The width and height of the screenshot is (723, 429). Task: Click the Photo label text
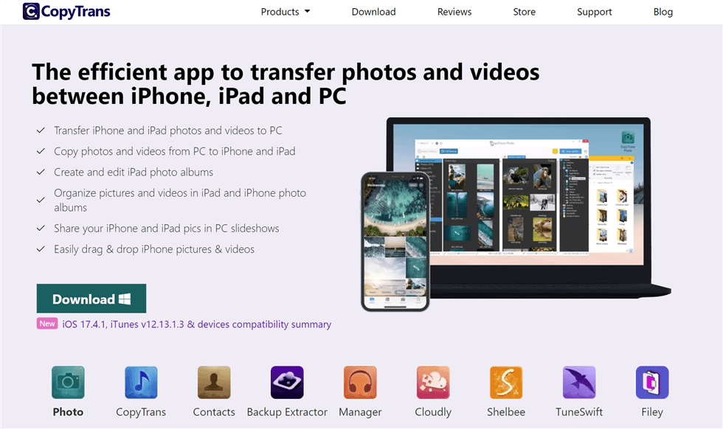tap(68, 412)
